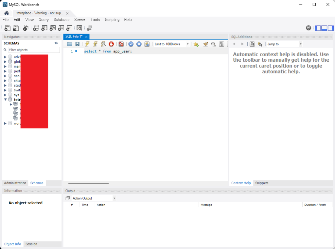
Task: Reconnect to DBMS toolbar icon
Action: [89, 28]
